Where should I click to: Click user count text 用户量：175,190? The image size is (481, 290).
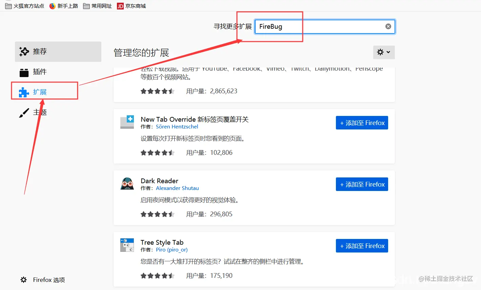(x=209, y=275)
